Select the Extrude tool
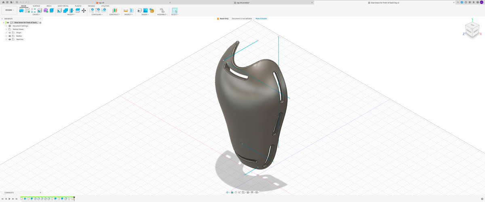485x202 pixels. [x=52, y=10]
